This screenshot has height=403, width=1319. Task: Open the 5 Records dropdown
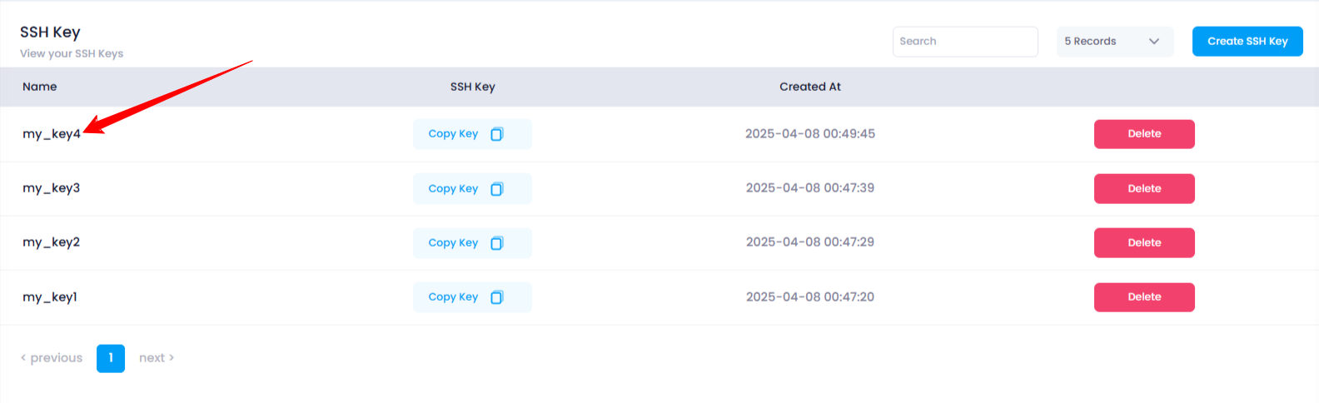1115,42
